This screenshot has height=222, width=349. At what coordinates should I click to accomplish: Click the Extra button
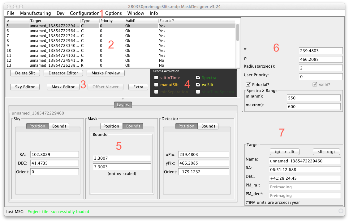pos(138,87)
